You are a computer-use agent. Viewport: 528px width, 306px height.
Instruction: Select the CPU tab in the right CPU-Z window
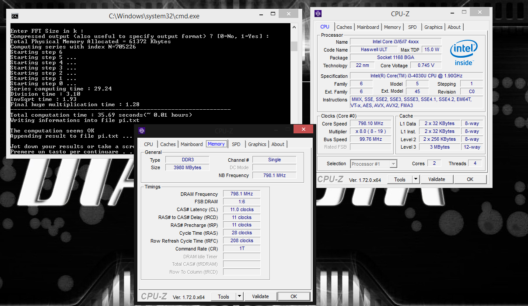click(x=325, y=27)
